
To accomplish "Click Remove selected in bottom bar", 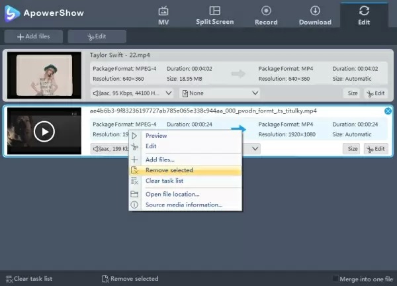I will [130, 279].
